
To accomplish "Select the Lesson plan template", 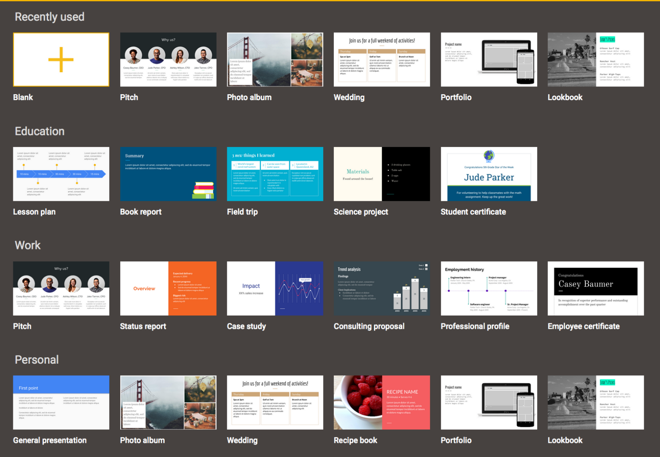I will coord(61,174).
